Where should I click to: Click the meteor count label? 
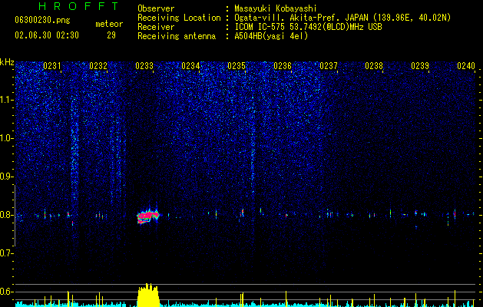[x=109, y=24]
